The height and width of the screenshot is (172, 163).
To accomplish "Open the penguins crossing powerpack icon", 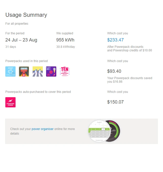I will [x=38, y=71].
